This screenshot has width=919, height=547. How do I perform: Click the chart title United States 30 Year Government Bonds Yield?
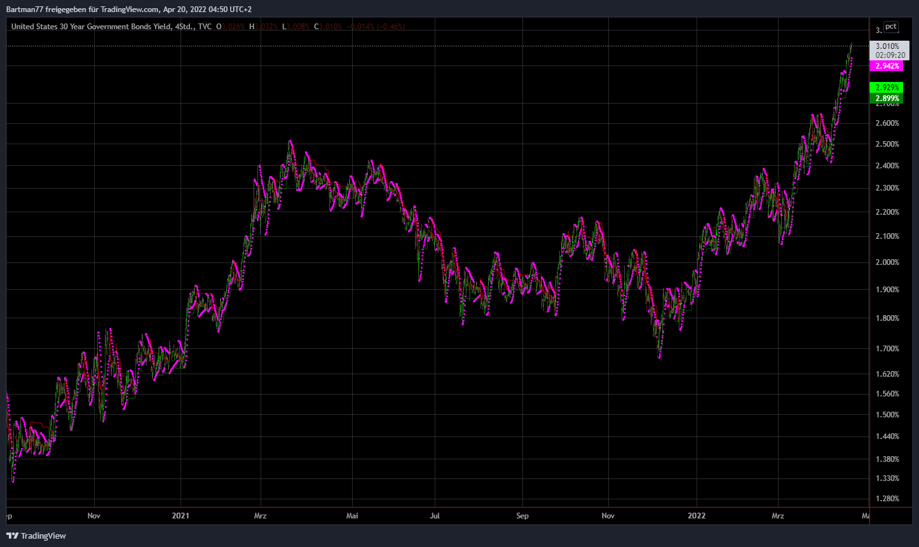(92, 27)
